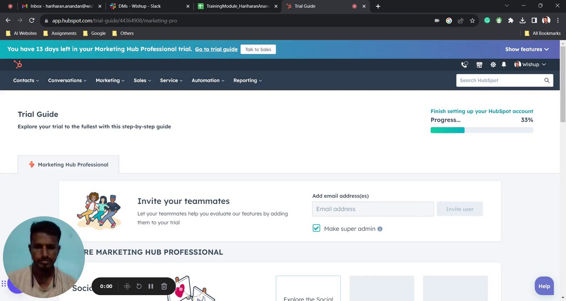Open the HubSpot settings gear
This screenshot has width=566, height=301.
coord(493,64)
